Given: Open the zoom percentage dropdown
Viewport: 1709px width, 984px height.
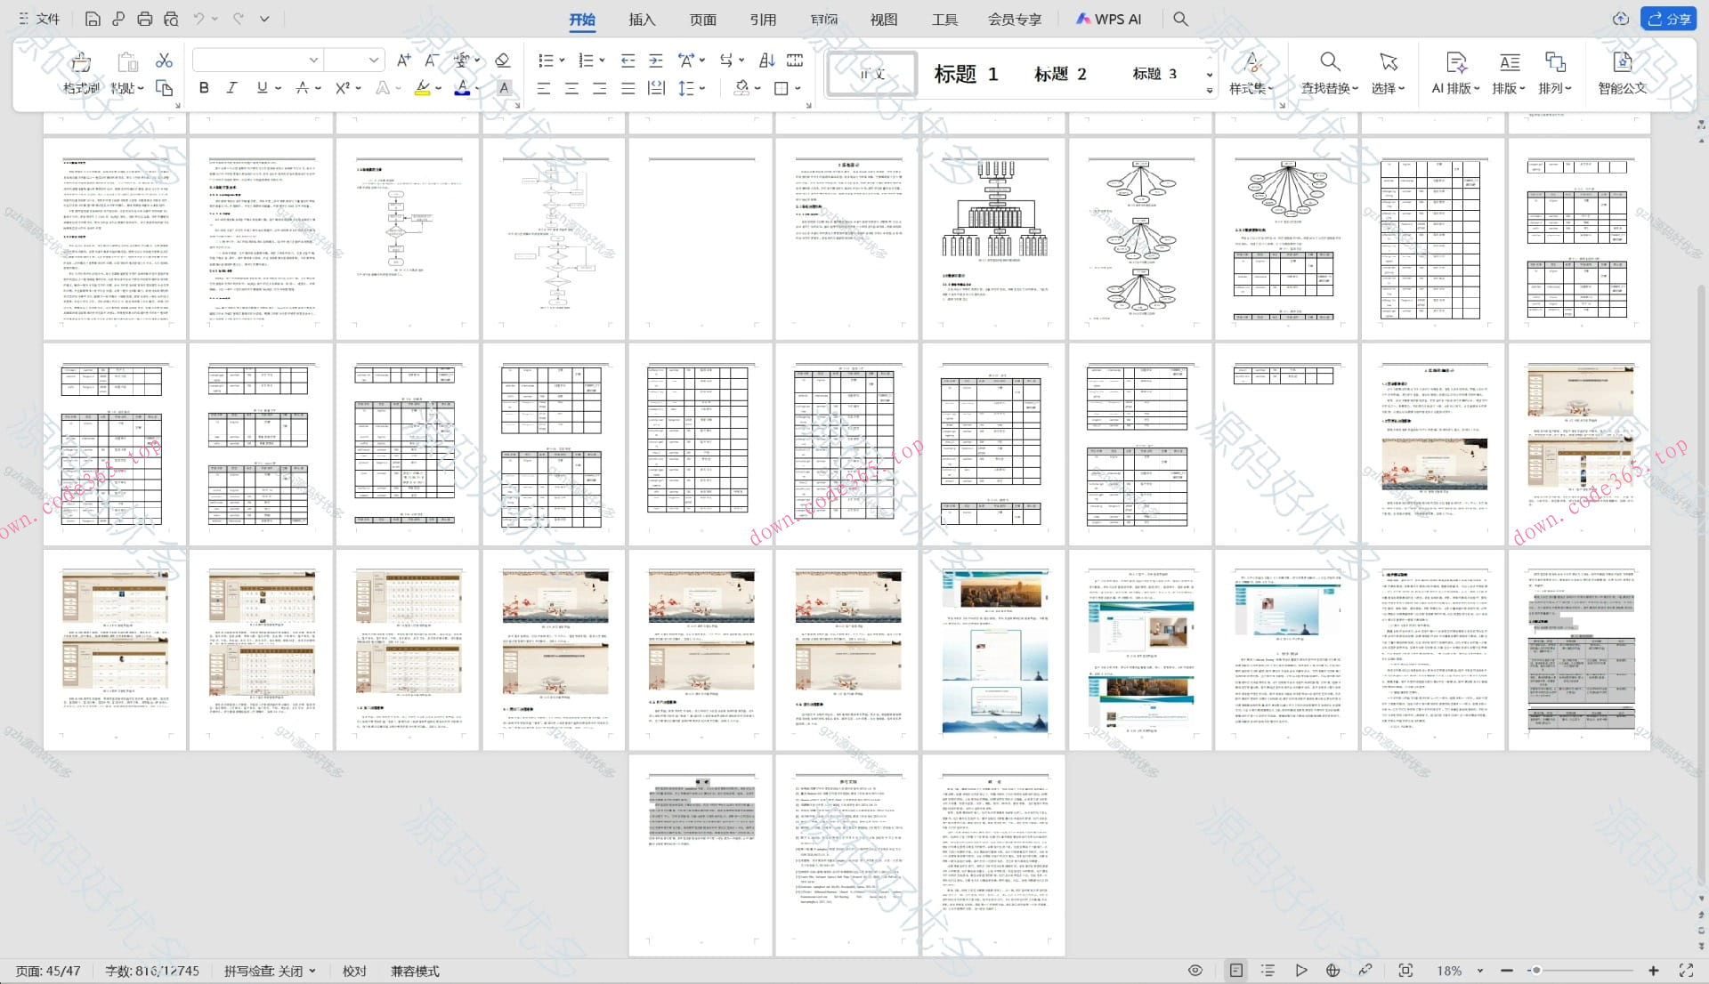Looking at the screenshot, I should (1480, 971).
